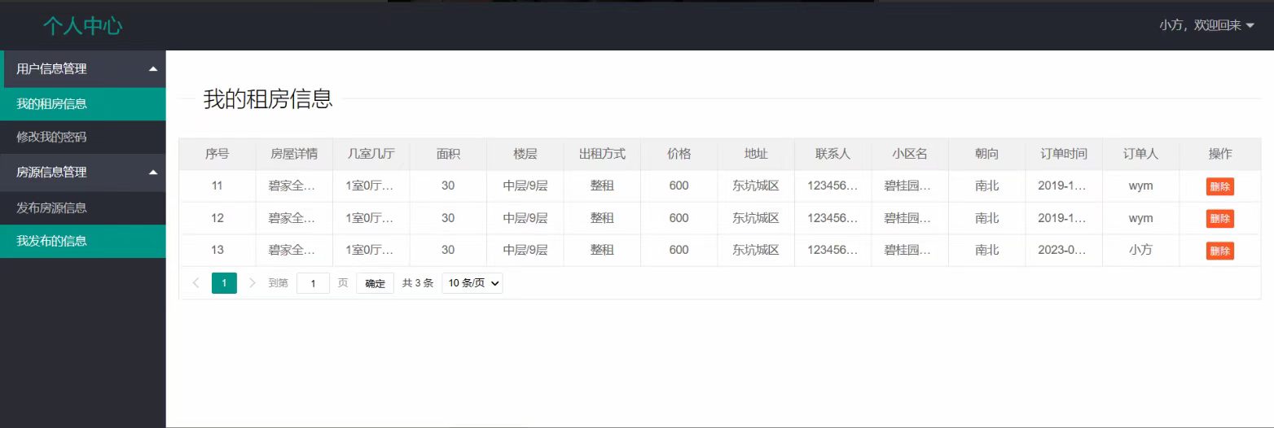Image resolution: width=1274 pixels, height=428 pixels.
Task: Click the 我的租房信息 page heading
Action: coord(268,99)
